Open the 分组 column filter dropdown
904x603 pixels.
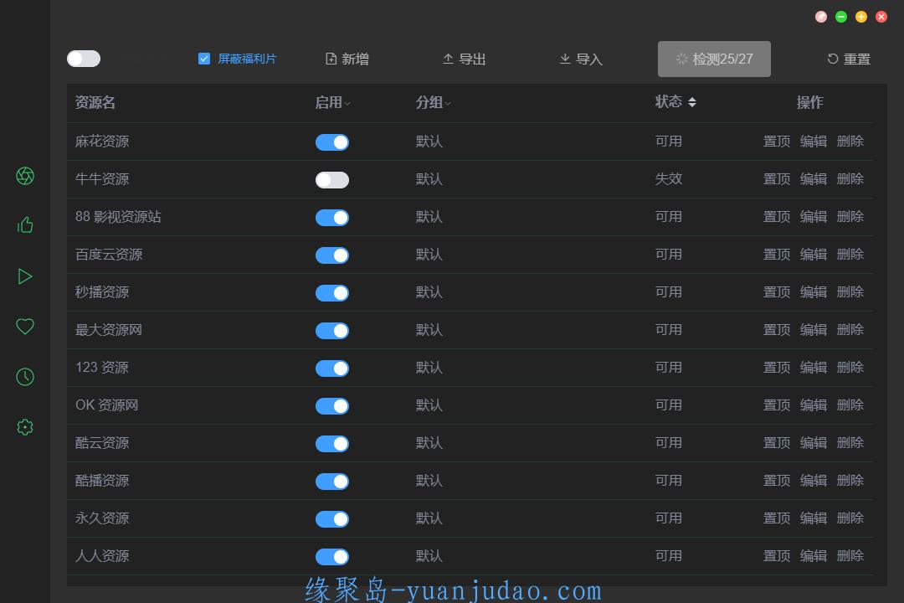[x=448, y=103]
